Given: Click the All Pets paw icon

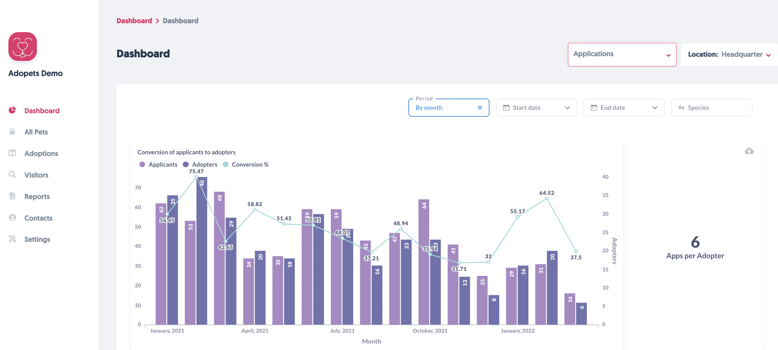Looking at the screenshot, I should [12, 132].
